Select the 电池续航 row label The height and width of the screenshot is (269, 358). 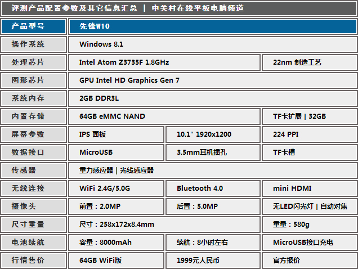34,243
